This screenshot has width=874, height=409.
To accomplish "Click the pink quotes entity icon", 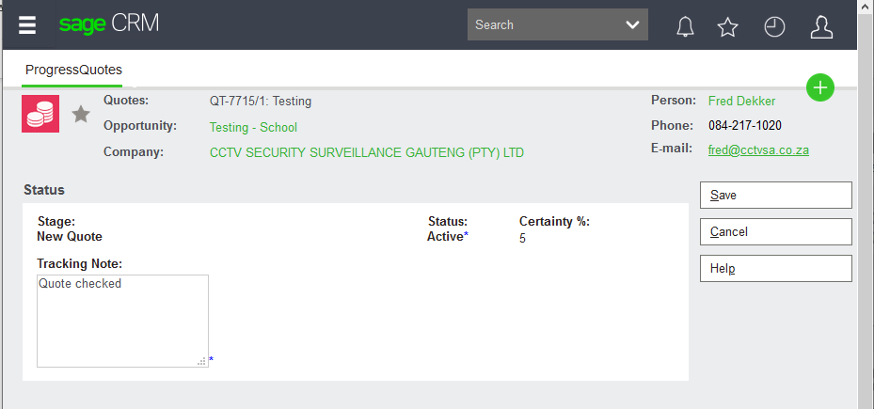I will [x=40, y=114].
